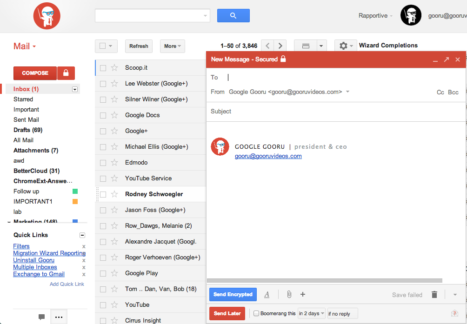Open the BetterCloud (31) label
Viewport: 467px width, 324px height.
[37, 171]
